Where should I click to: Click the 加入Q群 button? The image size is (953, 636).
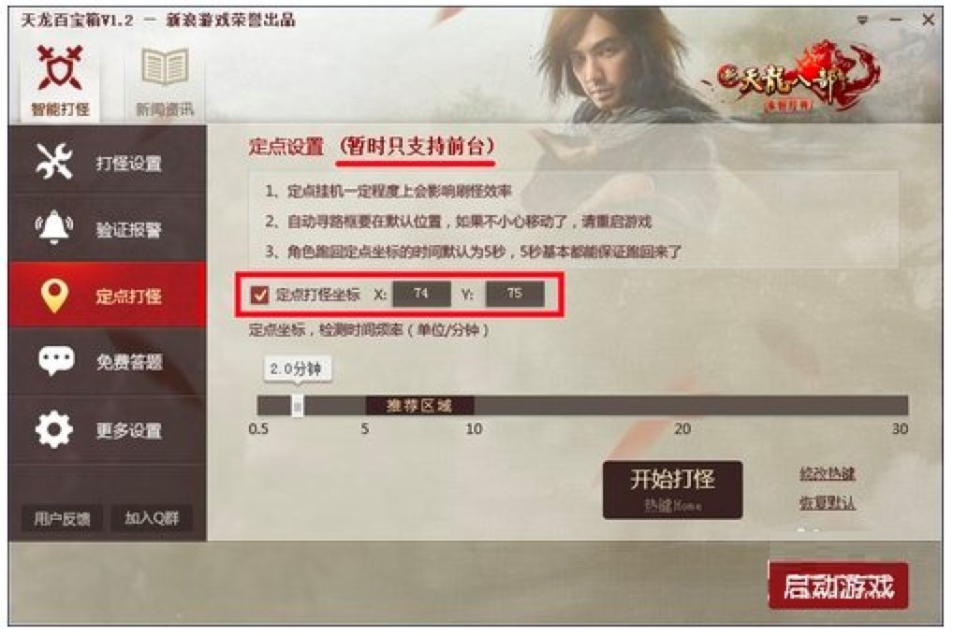[152, 518]
